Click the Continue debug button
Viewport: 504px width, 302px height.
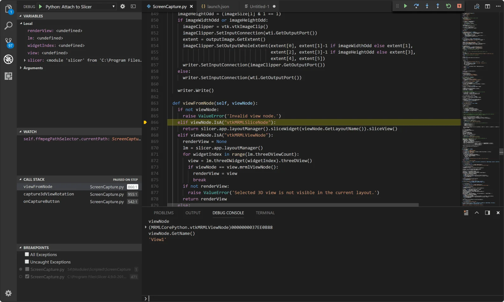pyautogui.click(x=405, y=6)
